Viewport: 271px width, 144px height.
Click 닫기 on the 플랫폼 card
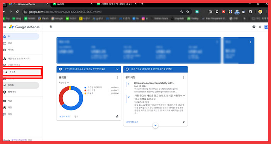tap(76, 117)
